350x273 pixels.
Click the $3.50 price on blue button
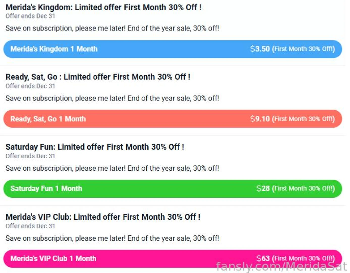260,49
